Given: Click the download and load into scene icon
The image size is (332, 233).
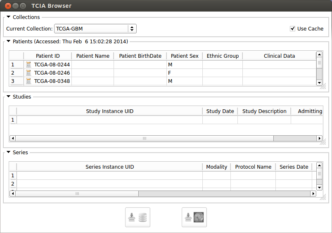Looking at the screenshot, I should point(194,217).
